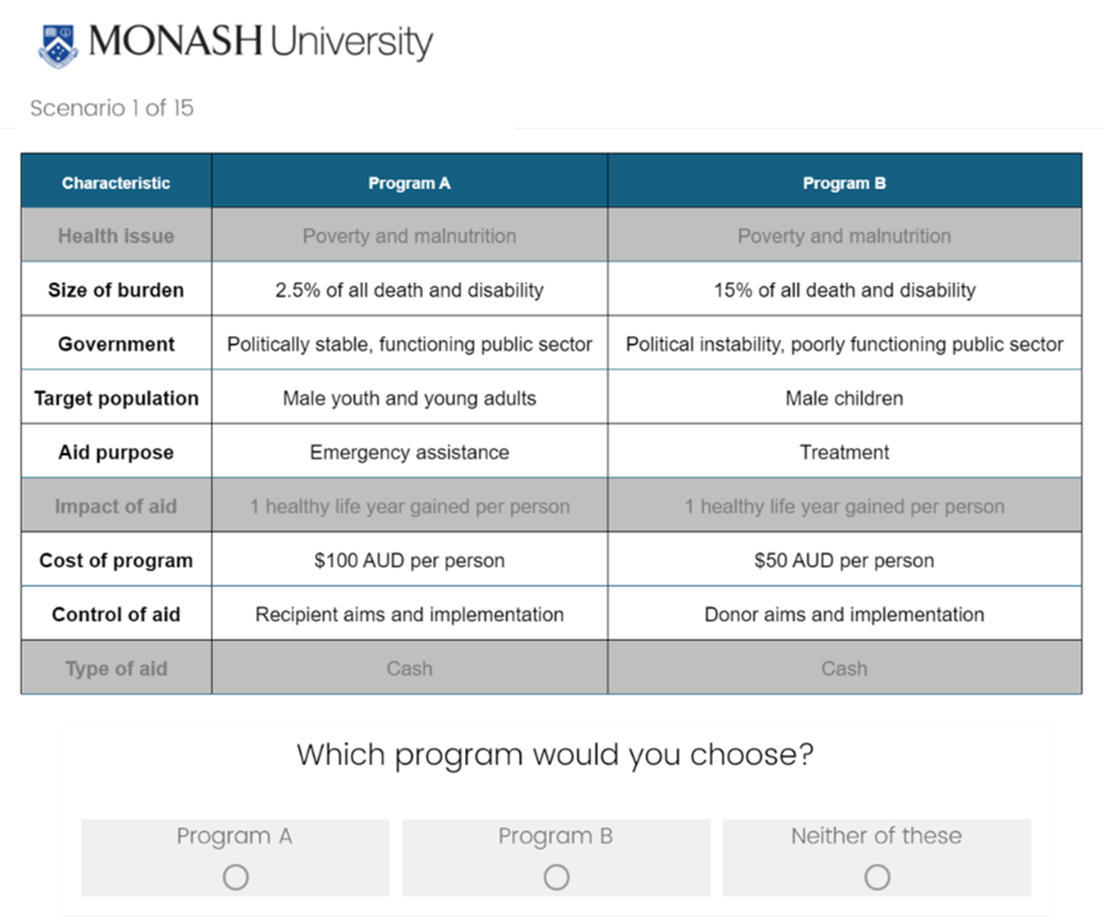
Task: Click the Program A table column header
Action: coord(409,183)
